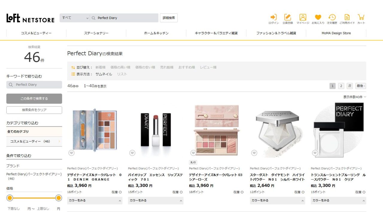The height and width of the screenshot is (212, 383).
Task: Select 全てのカテゴリ category filter
Action: tap(34, 132)
